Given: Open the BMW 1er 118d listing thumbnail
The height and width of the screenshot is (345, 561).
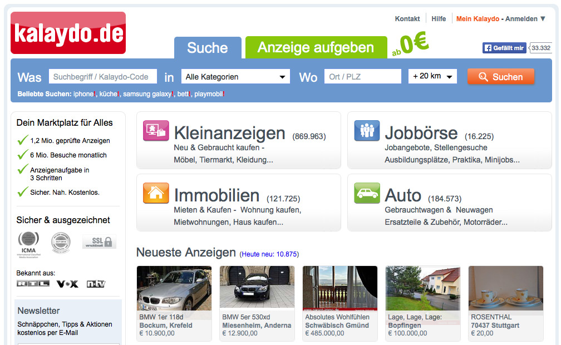Looking at the screenshot, I should 174,288.
